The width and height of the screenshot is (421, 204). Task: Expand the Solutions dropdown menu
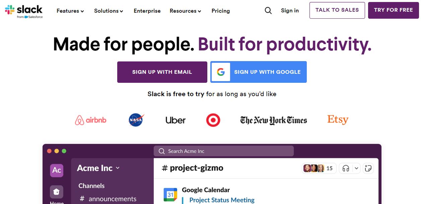[109, 11]
